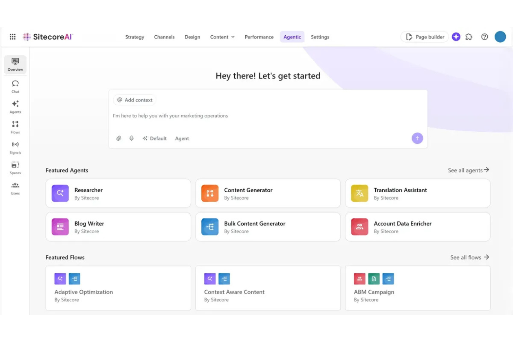Click into the marketing operations prompt field

(x=268, y=116)
